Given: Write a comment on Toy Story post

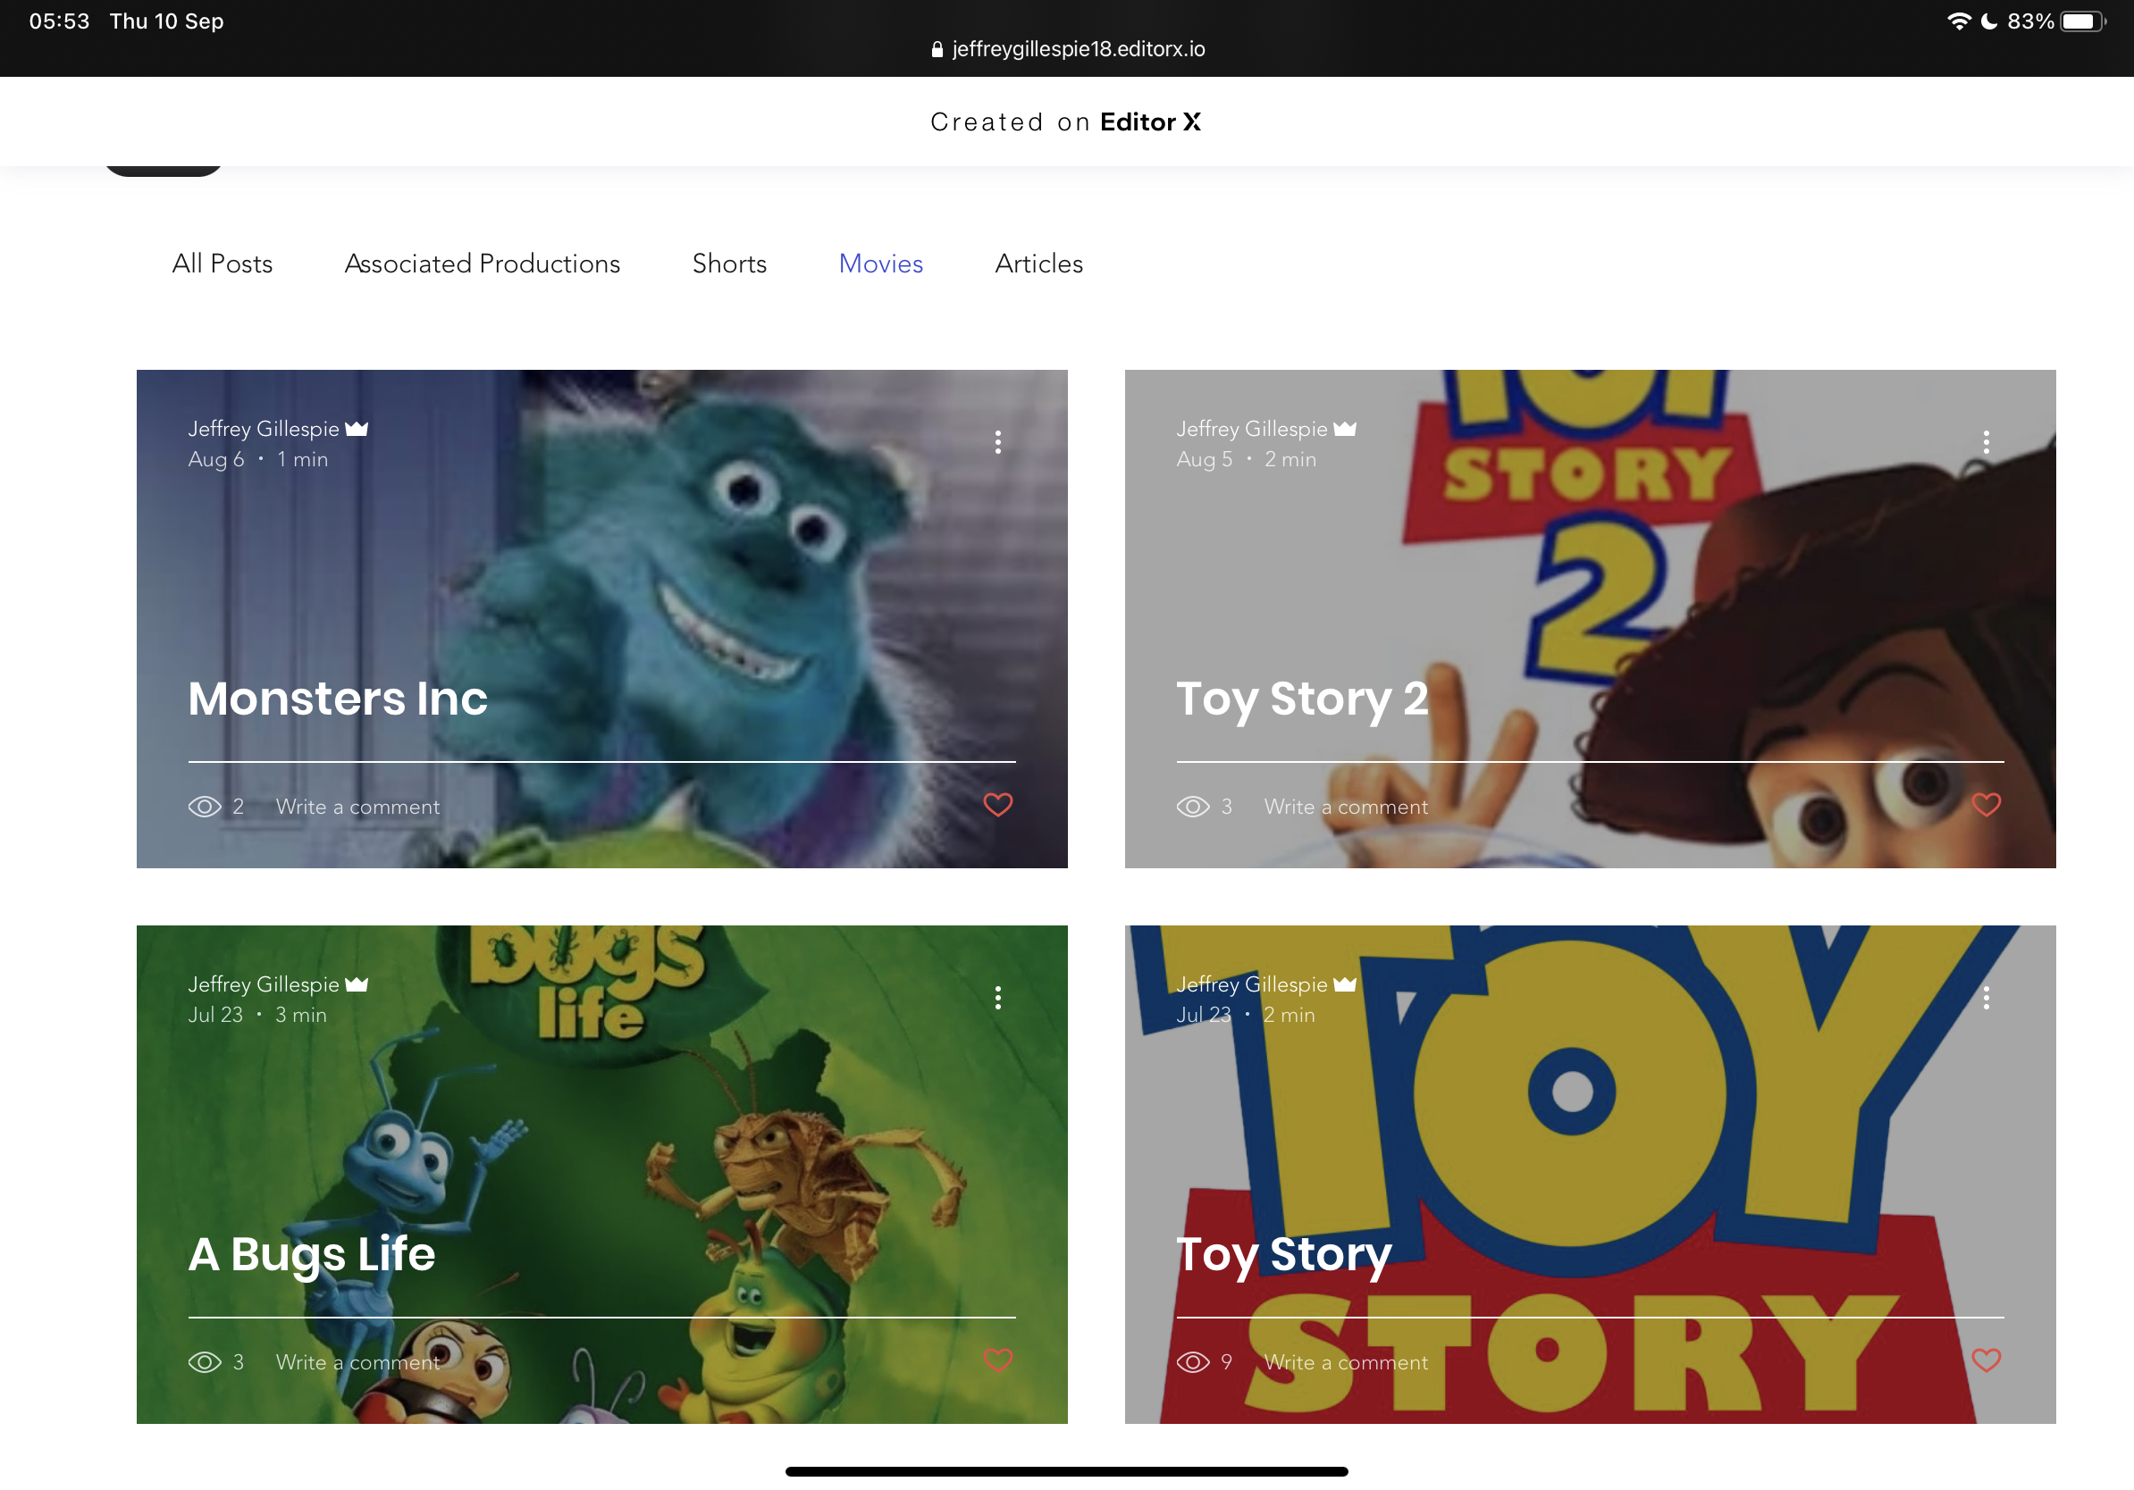Looking at the screenshot, I should click(1346, 1361).
